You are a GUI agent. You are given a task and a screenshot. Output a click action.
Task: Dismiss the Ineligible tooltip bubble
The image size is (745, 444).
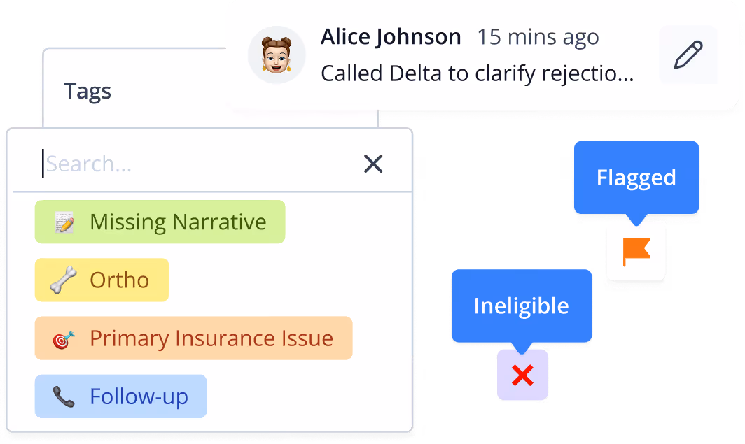[x=522, y=306]
